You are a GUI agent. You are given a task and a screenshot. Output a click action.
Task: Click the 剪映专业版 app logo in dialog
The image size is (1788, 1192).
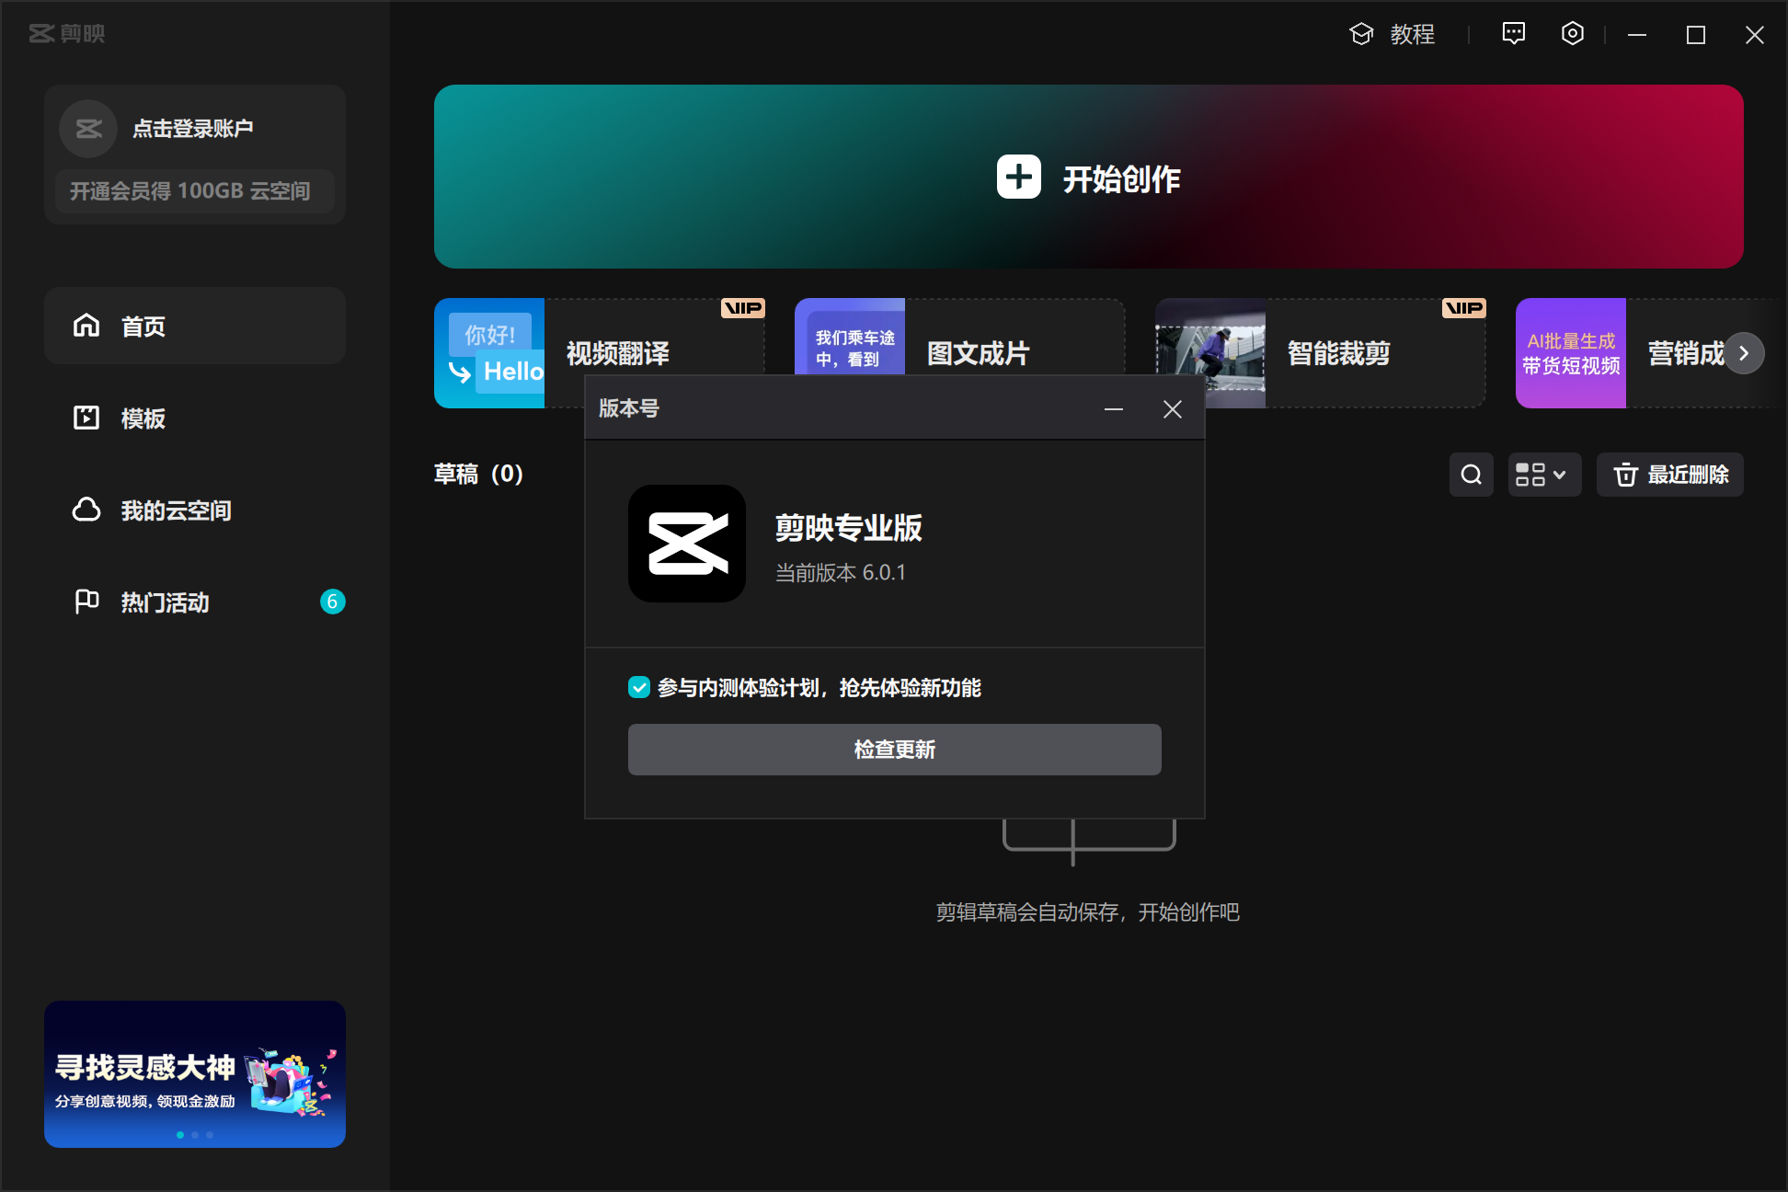[687, 544]
